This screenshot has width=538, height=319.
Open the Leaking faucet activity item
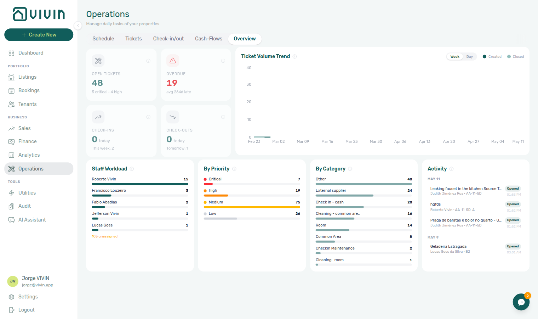(475, 191)
